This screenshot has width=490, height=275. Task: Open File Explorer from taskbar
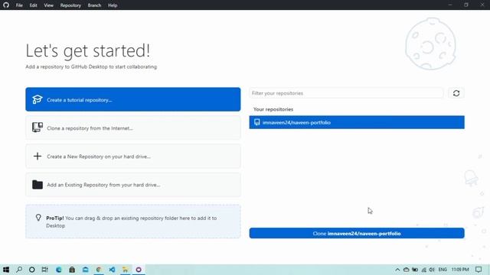tap(126, 270)
